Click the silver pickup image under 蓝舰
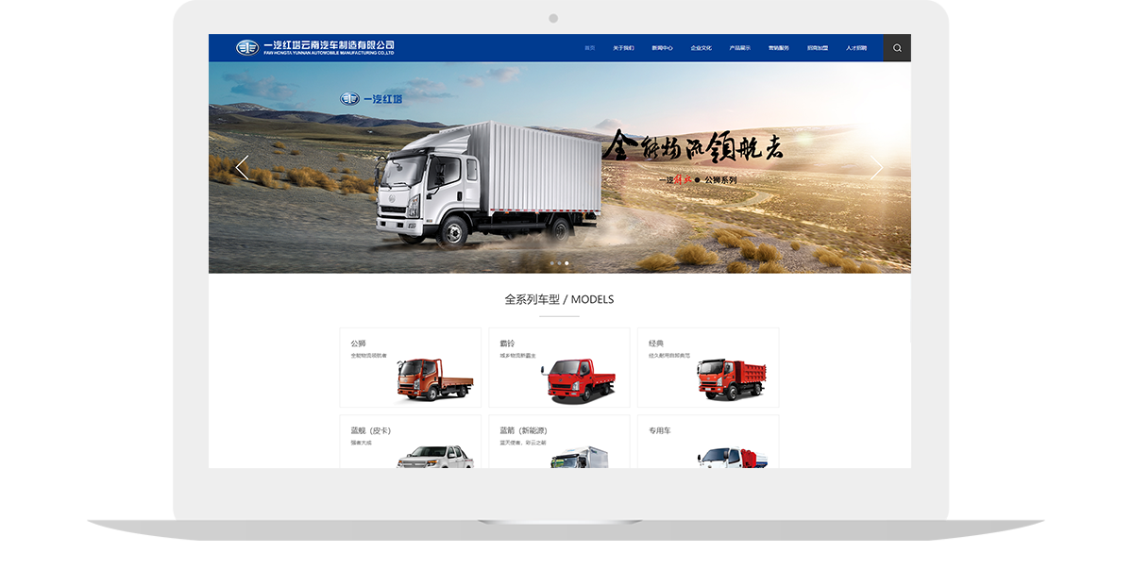The image size is (1133, 570). 435,457
